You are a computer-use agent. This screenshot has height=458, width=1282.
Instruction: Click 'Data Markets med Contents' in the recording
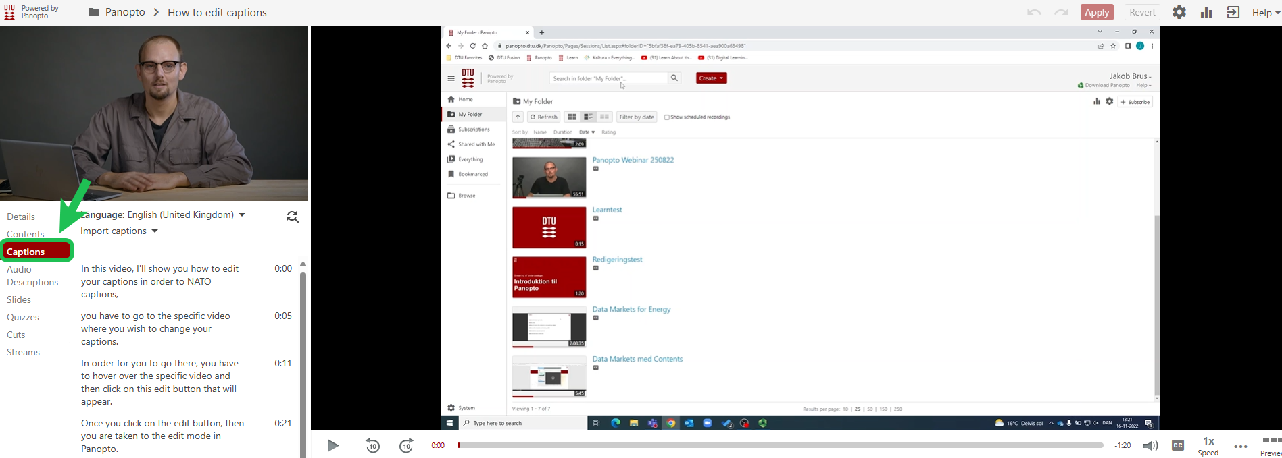tap(637, 359)
